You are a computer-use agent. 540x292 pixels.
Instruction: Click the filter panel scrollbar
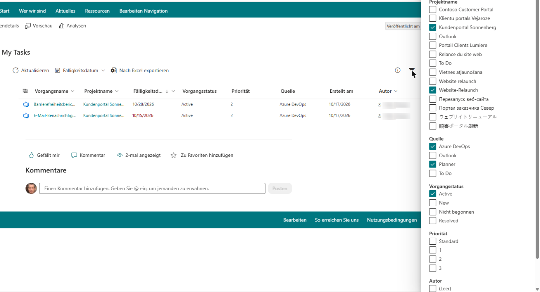[x=537, y=129]
